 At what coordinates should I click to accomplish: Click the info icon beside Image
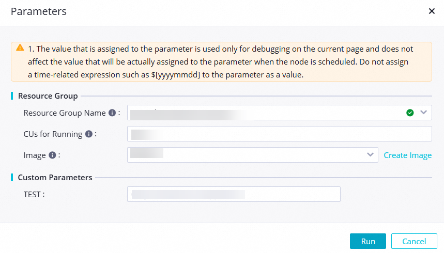point(52,155)
